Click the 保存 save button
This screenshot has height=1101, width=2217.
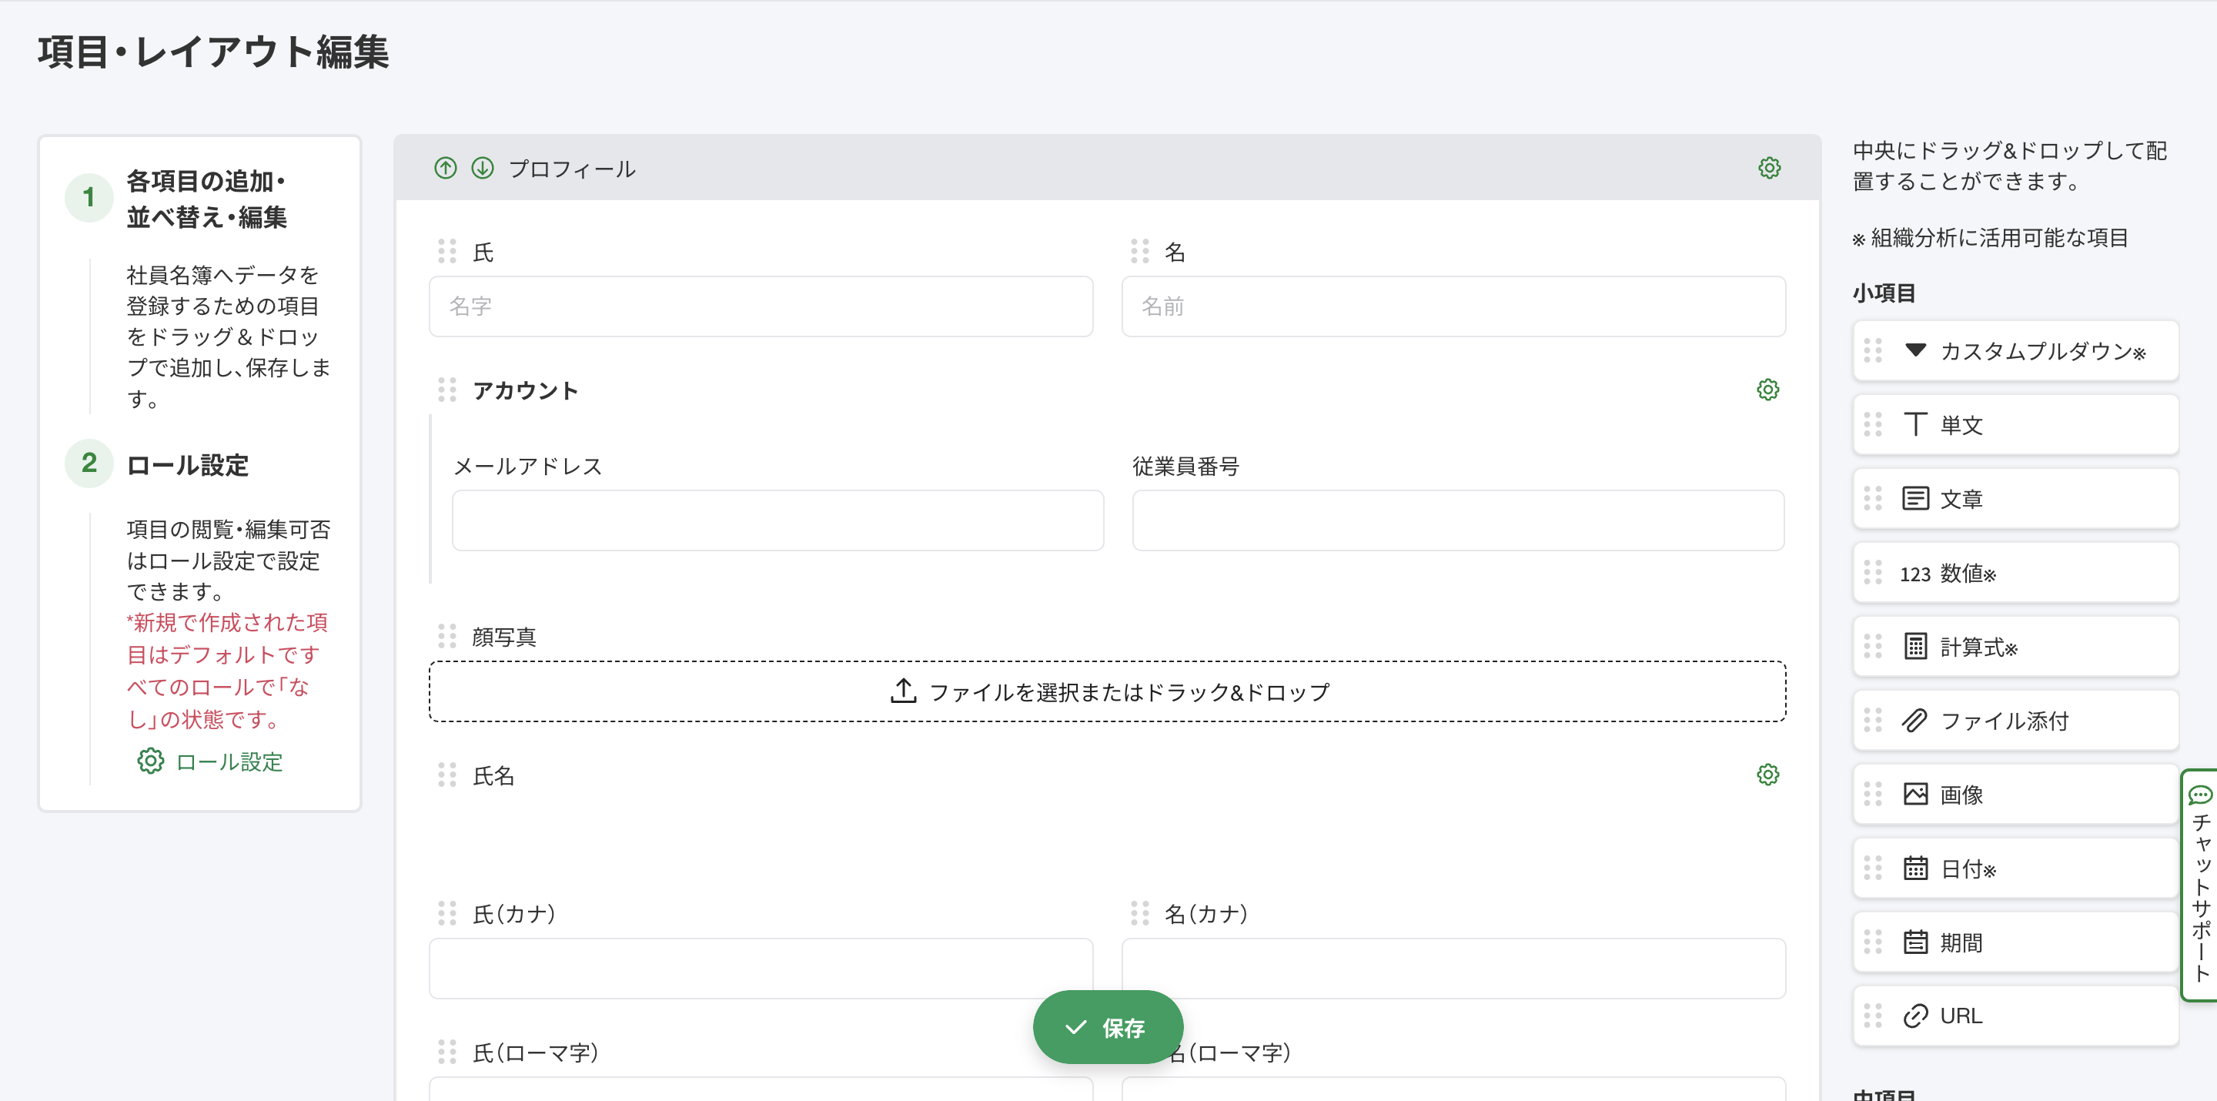[1108, 1027]
